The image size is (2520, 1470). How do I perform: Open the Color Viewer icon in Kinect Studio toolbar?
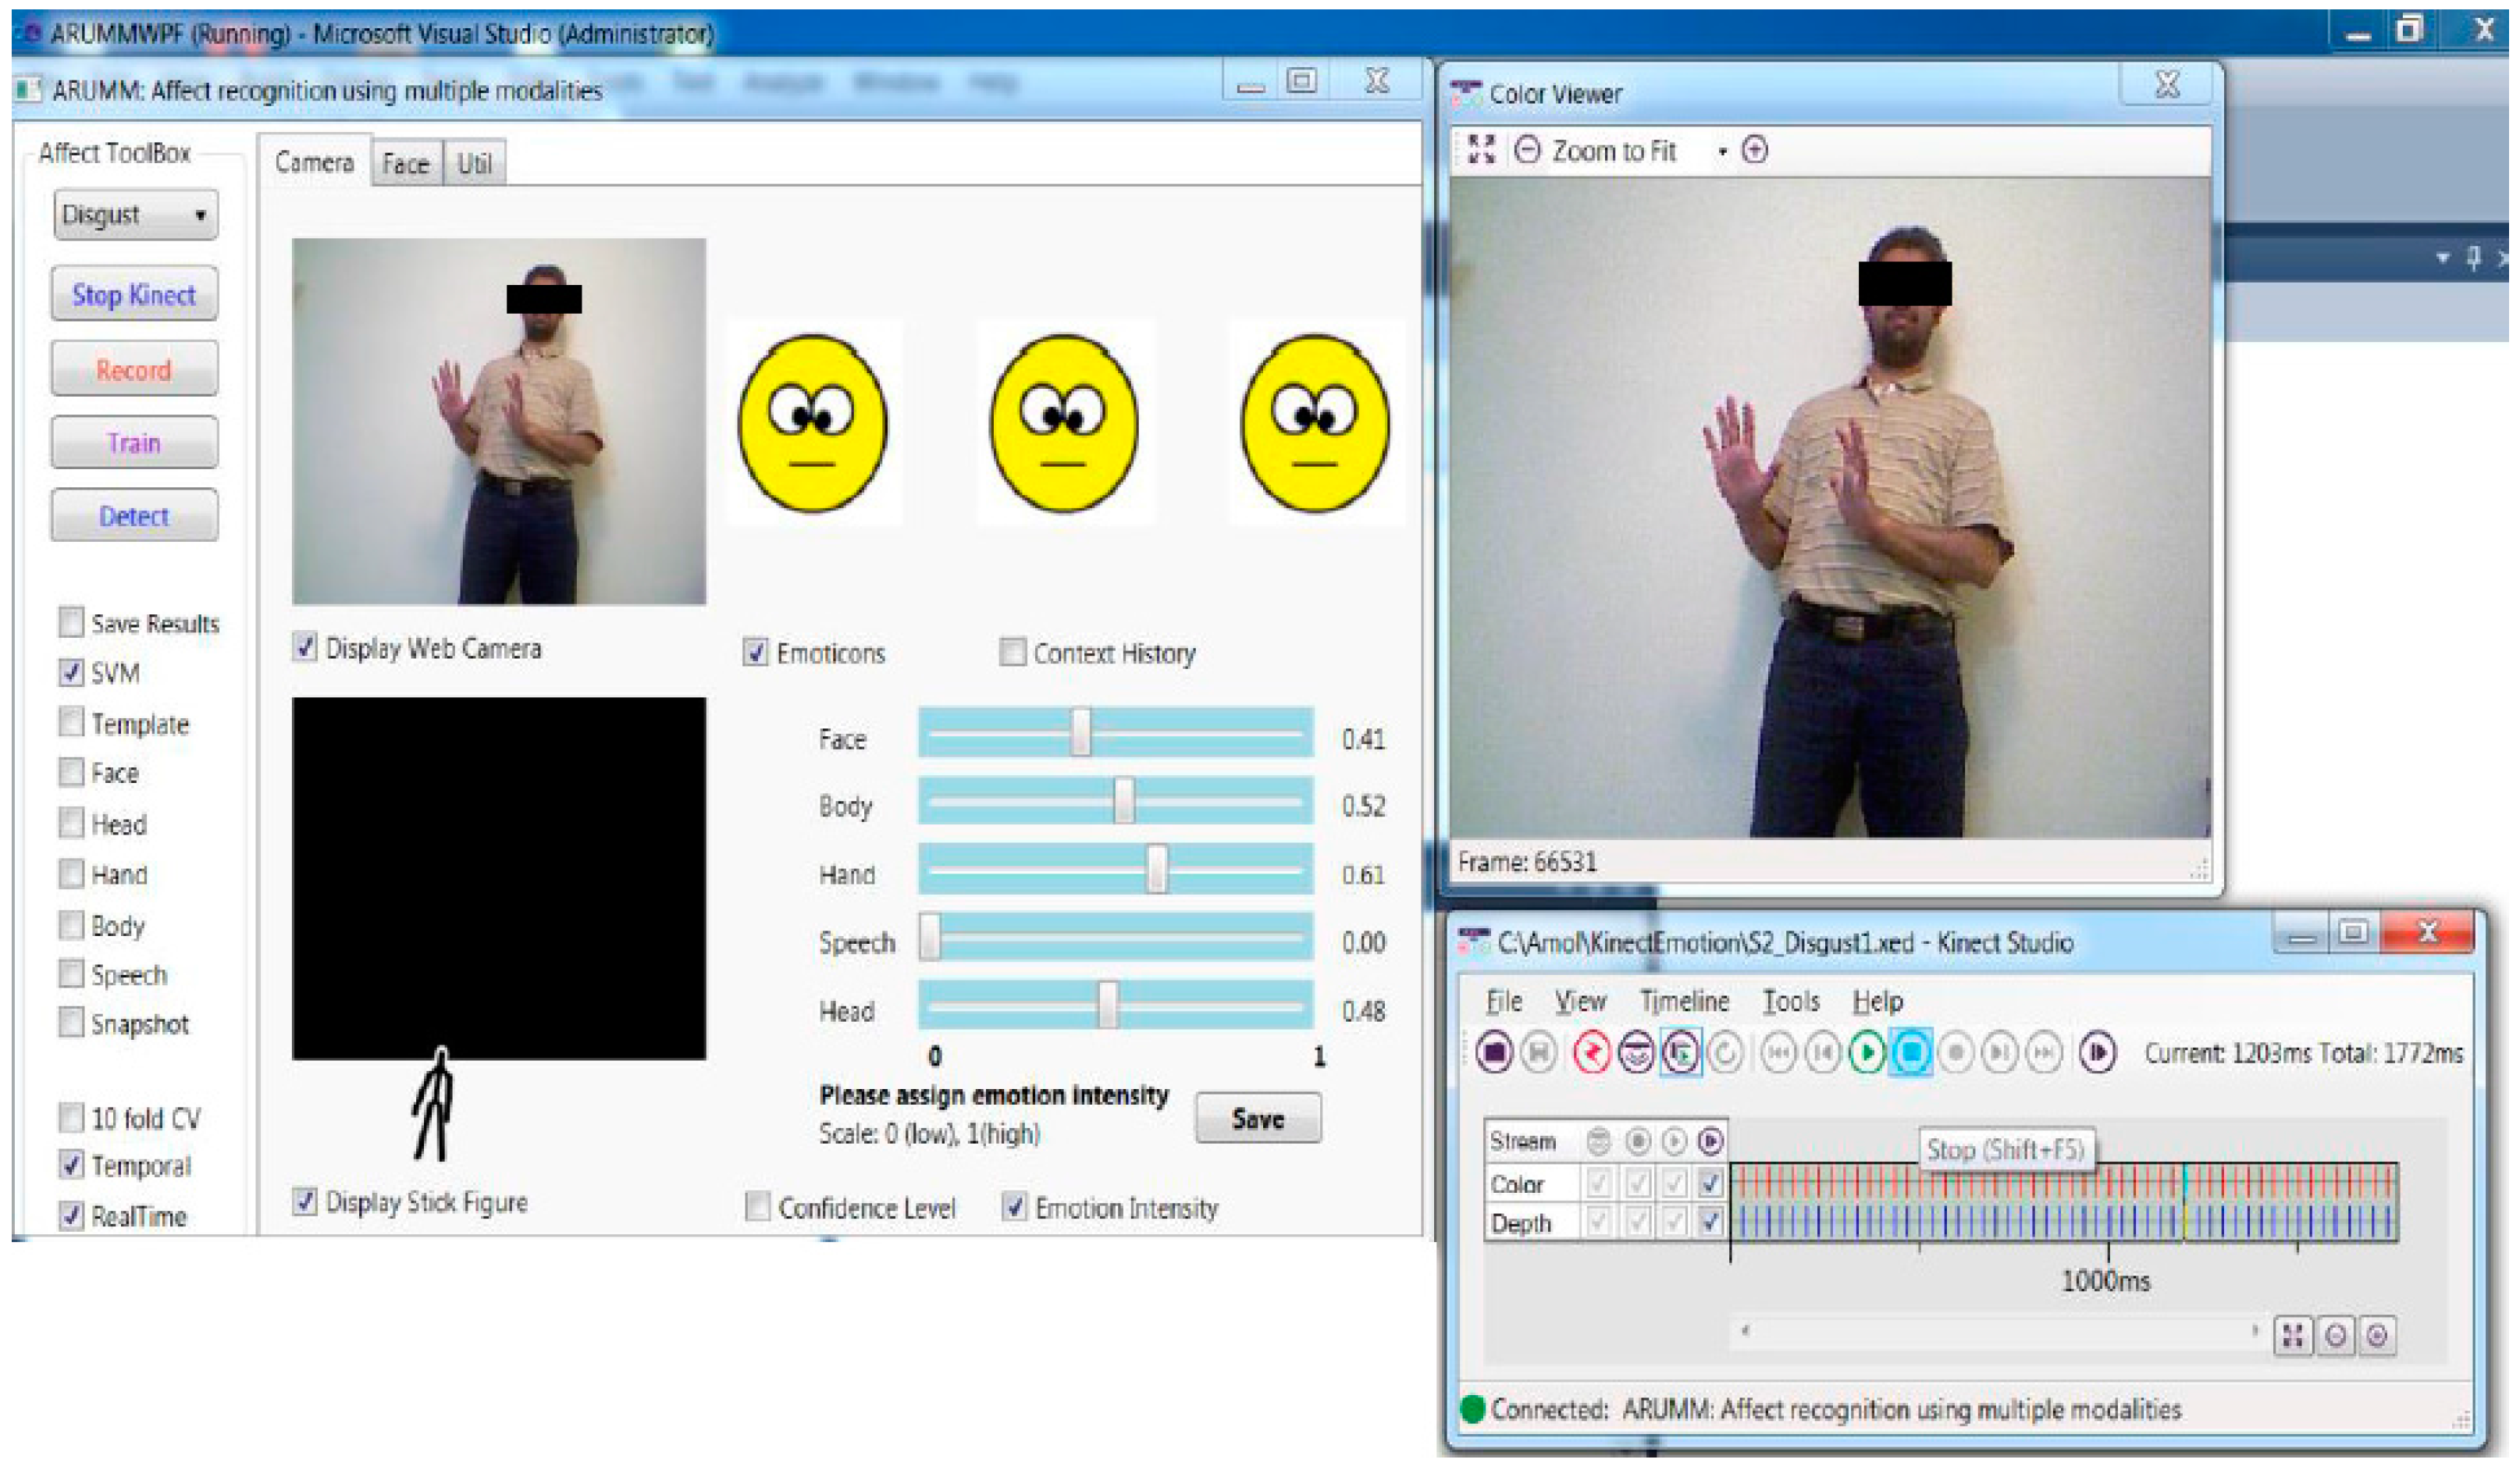click(1636, 1052)
